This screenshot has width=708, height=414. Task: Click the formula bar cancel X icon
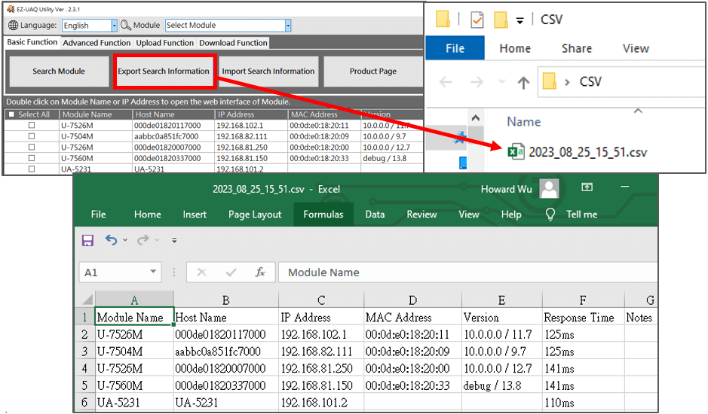201,272
